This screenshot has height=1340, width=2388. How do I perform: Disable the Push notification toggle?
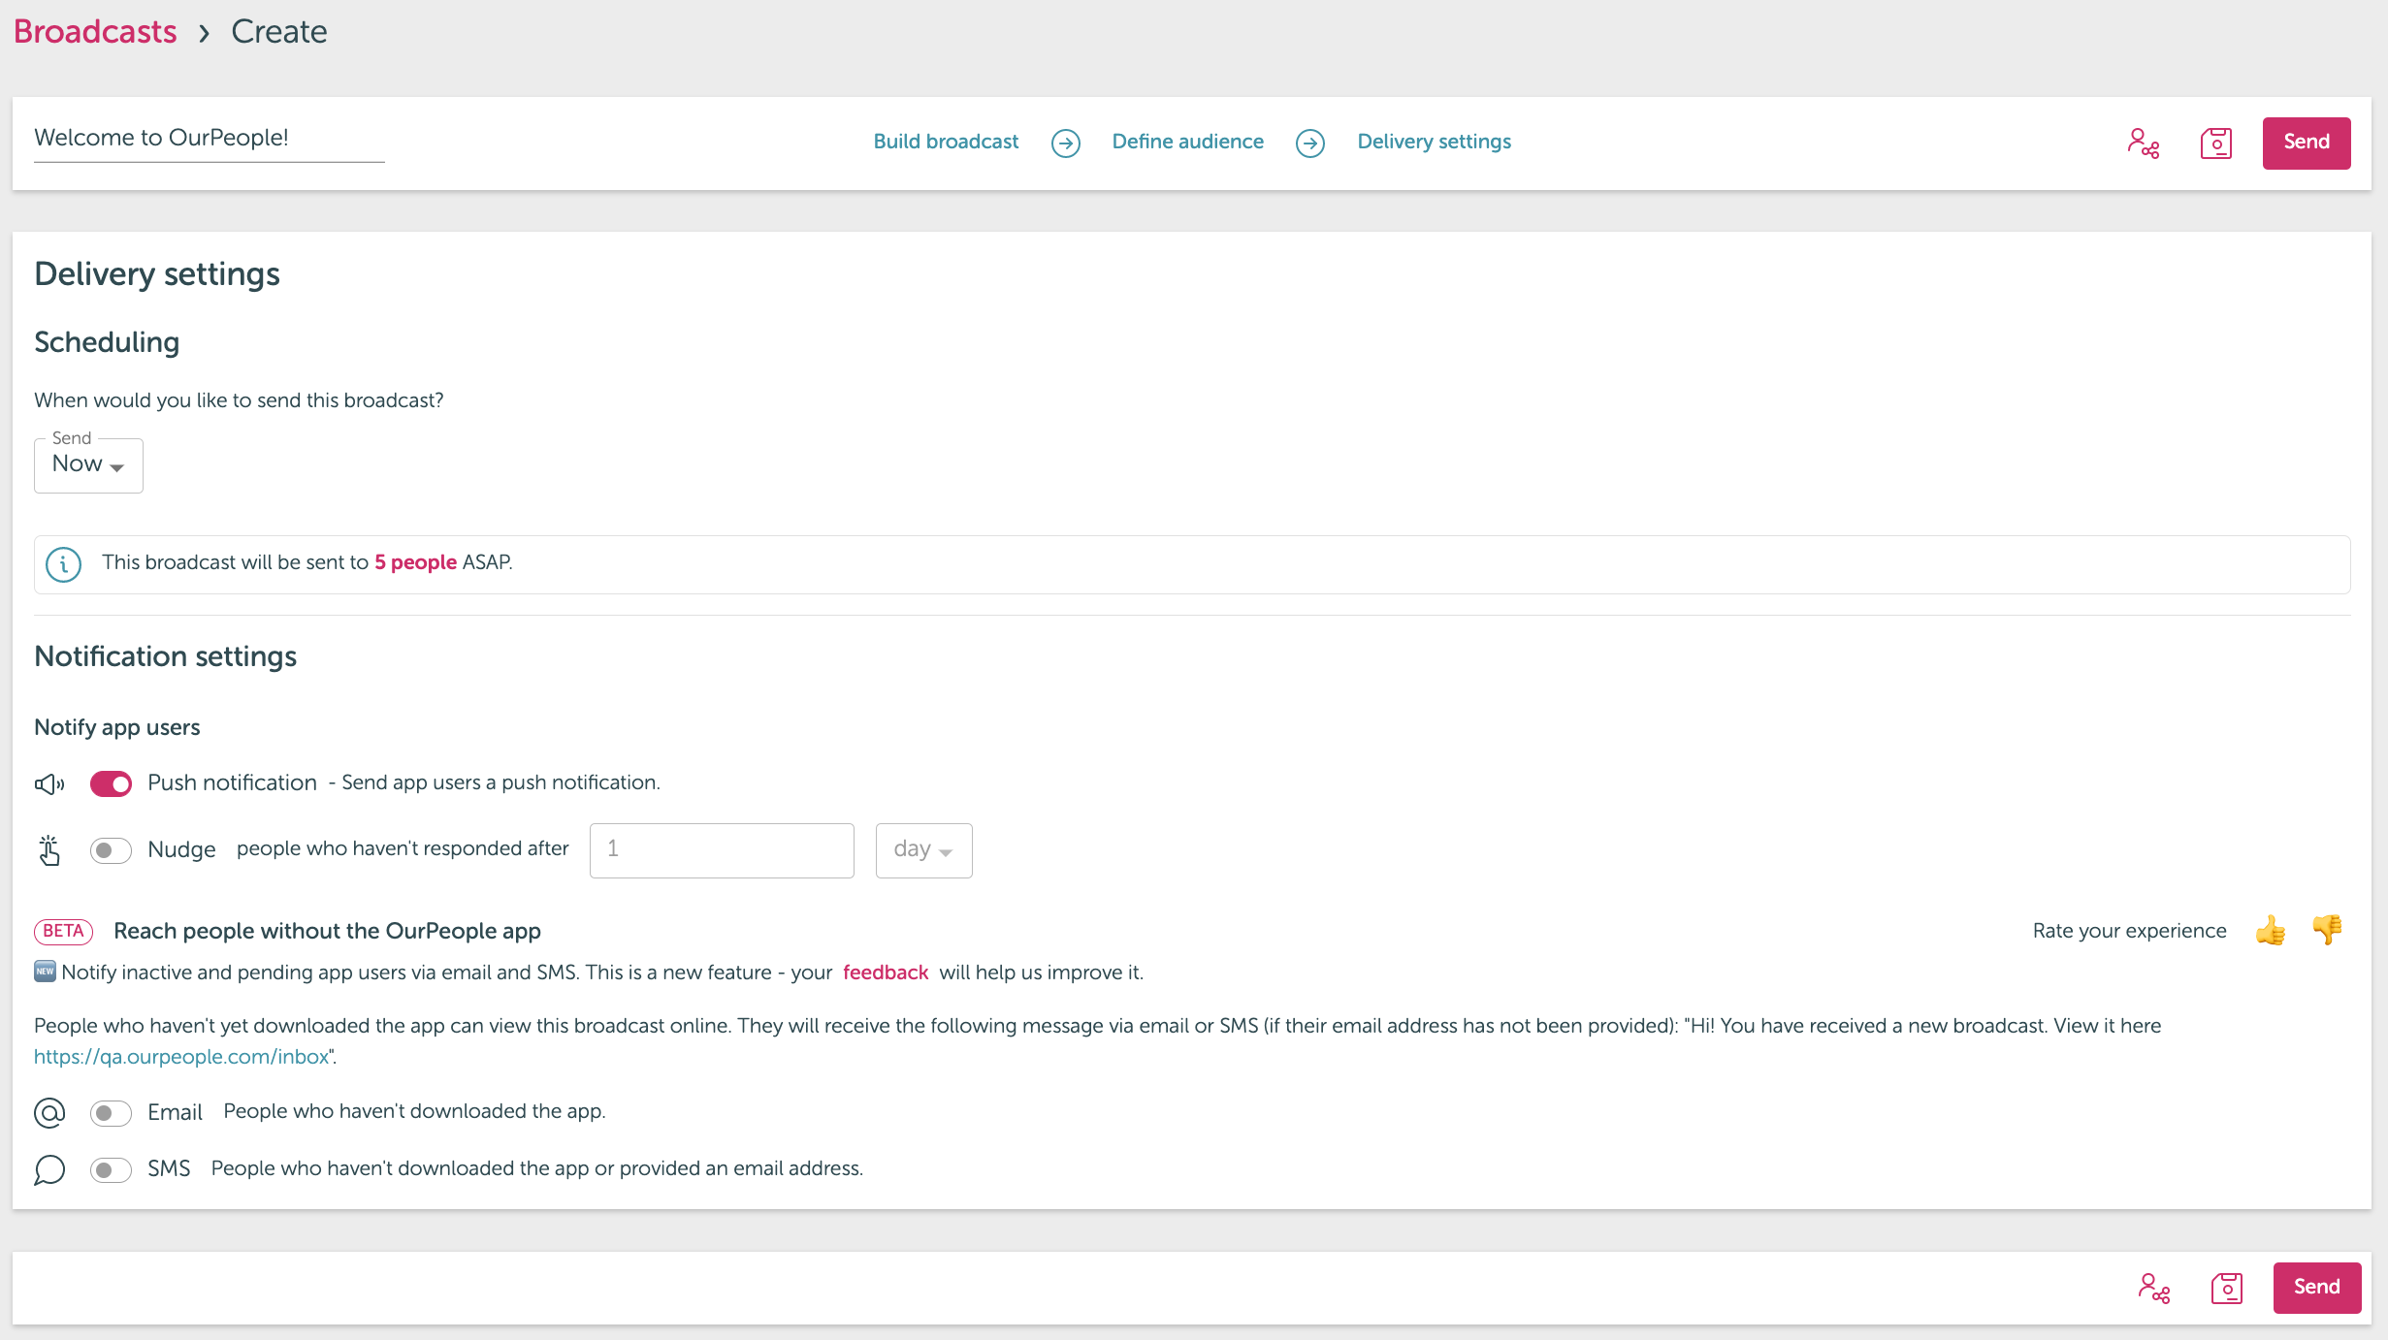point(111,783)
